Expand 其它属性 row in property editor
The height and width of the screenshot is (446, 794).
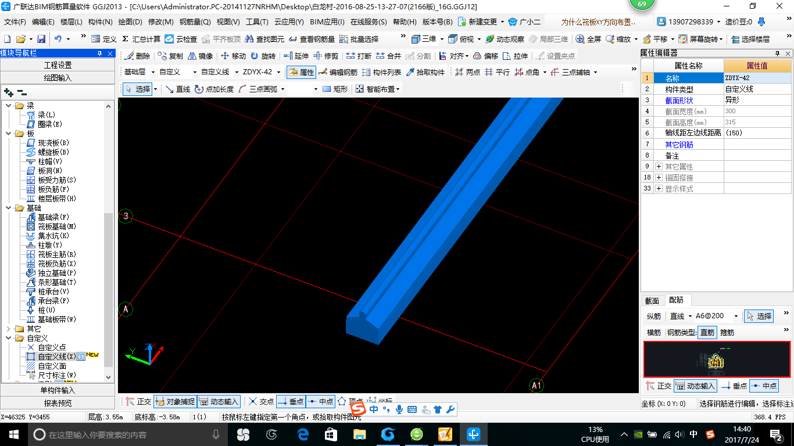coord(659,167)
